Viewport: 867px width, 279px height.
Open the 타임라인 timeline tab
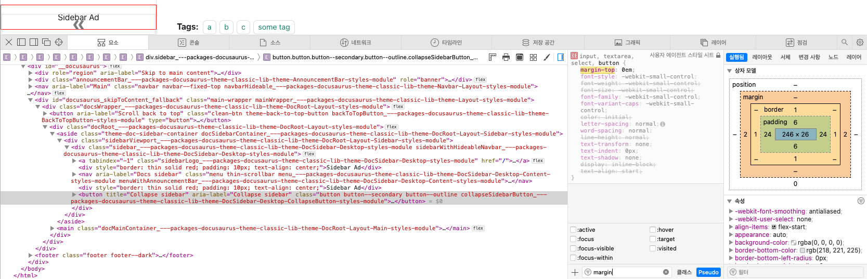click(x=446, y=42)
